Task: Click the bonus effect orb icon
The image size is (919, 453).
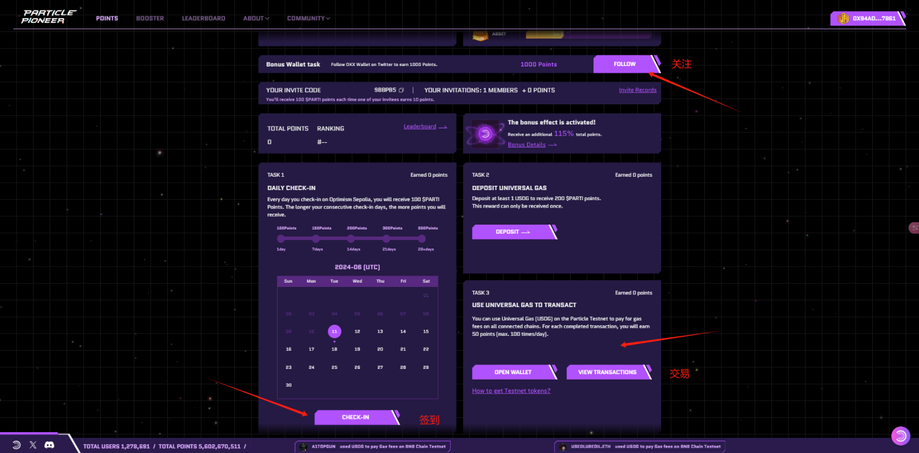Action: coord(485,134)
